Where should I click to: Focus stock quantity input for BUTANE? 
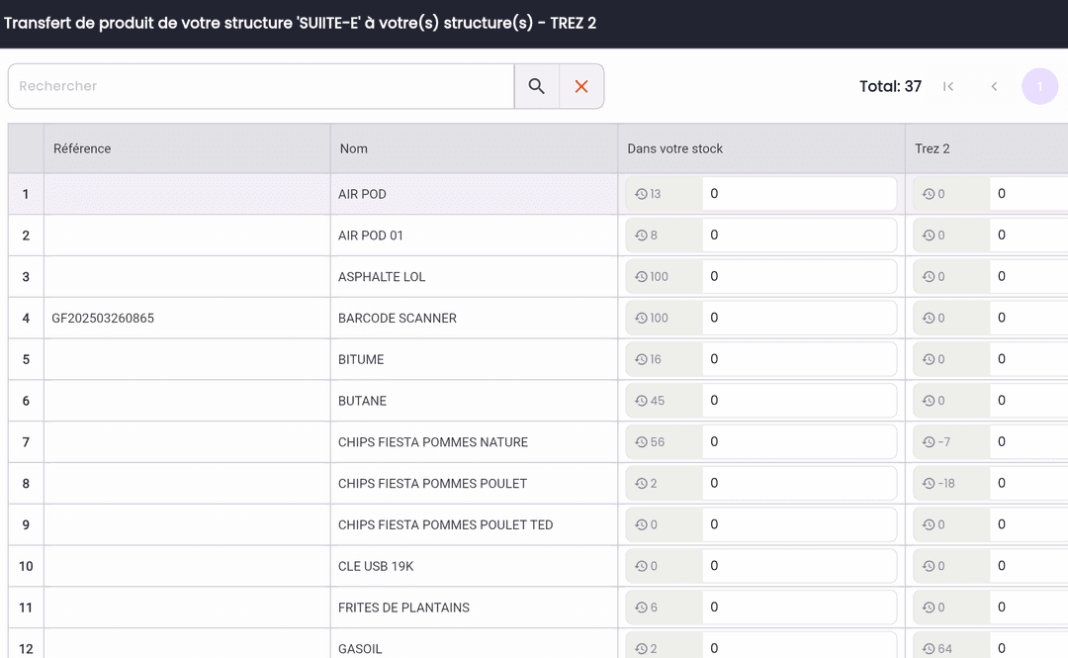(797, 401)
